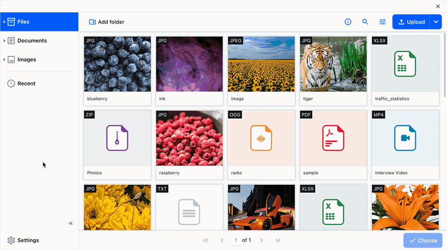
Task: Click the Settings gear in sidebar
Action: coord(23,240)
